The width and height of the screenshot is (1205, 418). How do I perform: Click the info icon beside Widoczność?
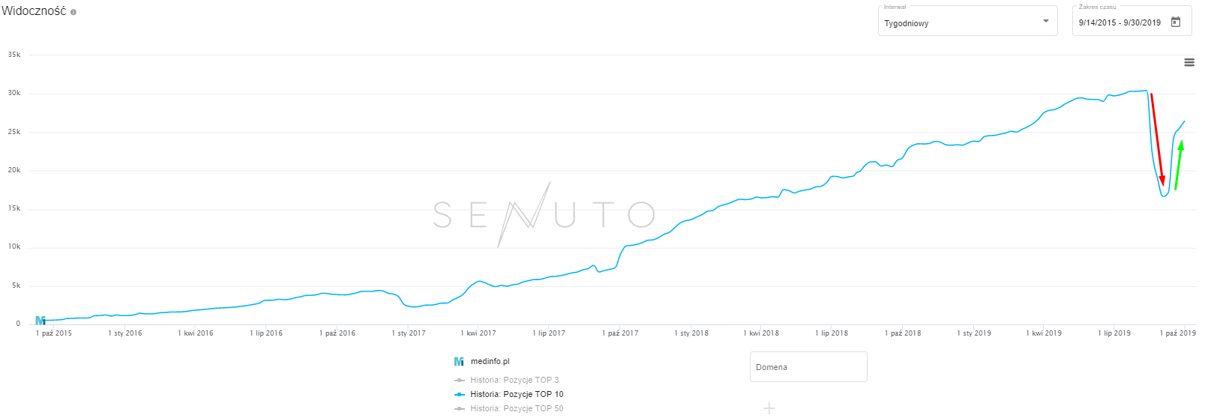pos(73,12)
